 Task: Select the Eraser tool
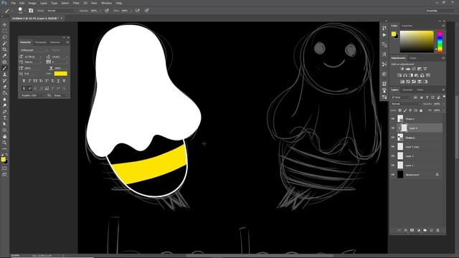(4, 87)
